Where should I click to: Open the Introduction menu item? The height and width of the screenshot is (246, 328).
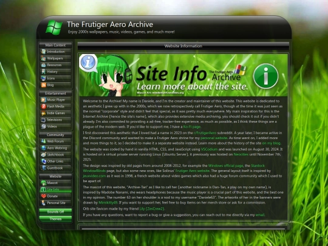pyautogui.click(x=56, y=52)
